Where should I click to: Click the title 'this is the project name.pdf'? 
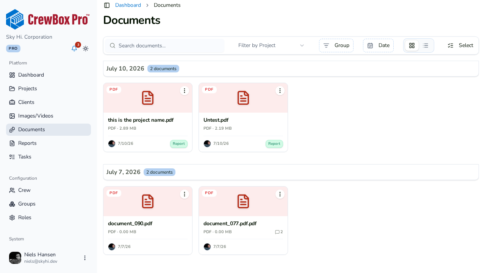[x=141, y=120]
